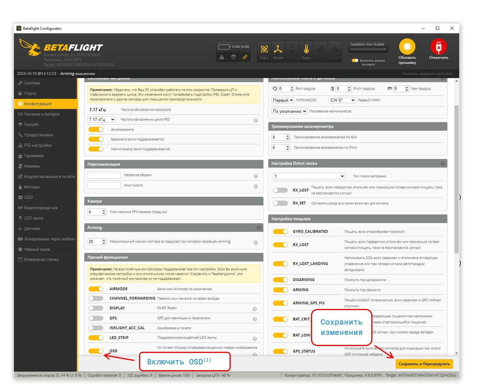Viewport: 487px width, 390px height.
Task: Open the Питание и Батарея tab
Action: coord(45,114)
